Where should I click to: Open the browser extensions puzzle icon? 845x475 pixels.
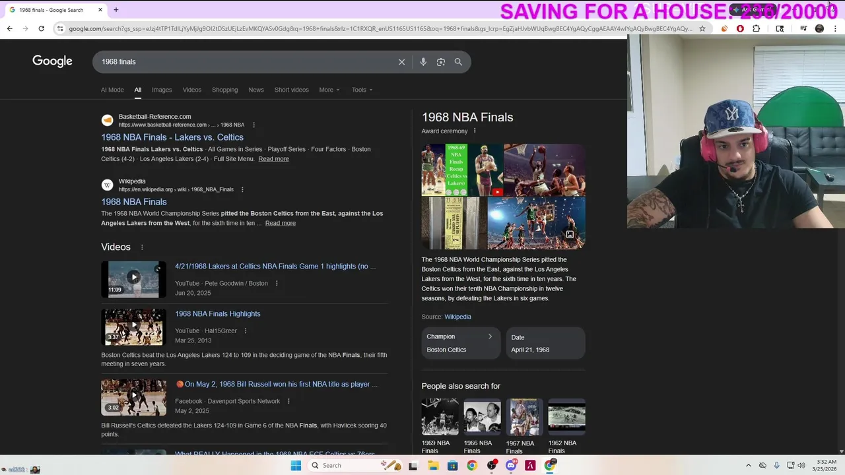(x=756, y=28)
